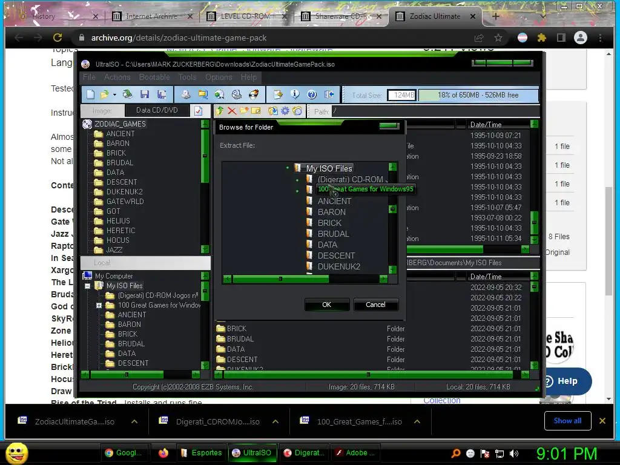Click the Make CD/DVD Image icon
The width and height of the screenshot is (620, 465).
coord(185,94)
